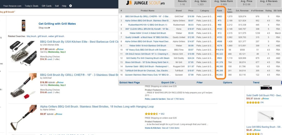
Task: Click the Luxe Grill basting brush image
Action: pyautogui.click(x=265, y=117)
